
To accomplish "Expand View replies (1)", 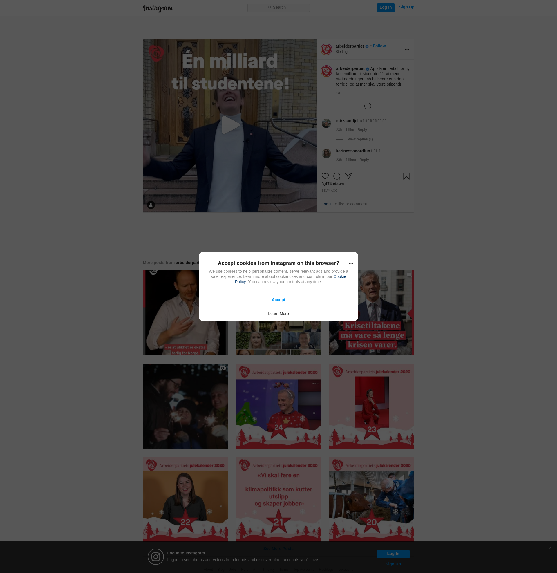I will tap(360, 140).
